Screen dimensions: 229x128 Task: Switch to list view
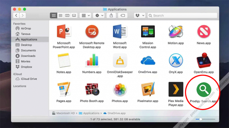(61, 15)
